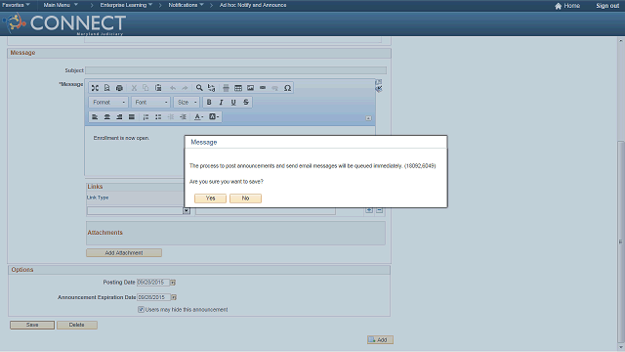Click the Print icon in editor toolbar
Screen dimensions: 625x352
tap(119, 88)
